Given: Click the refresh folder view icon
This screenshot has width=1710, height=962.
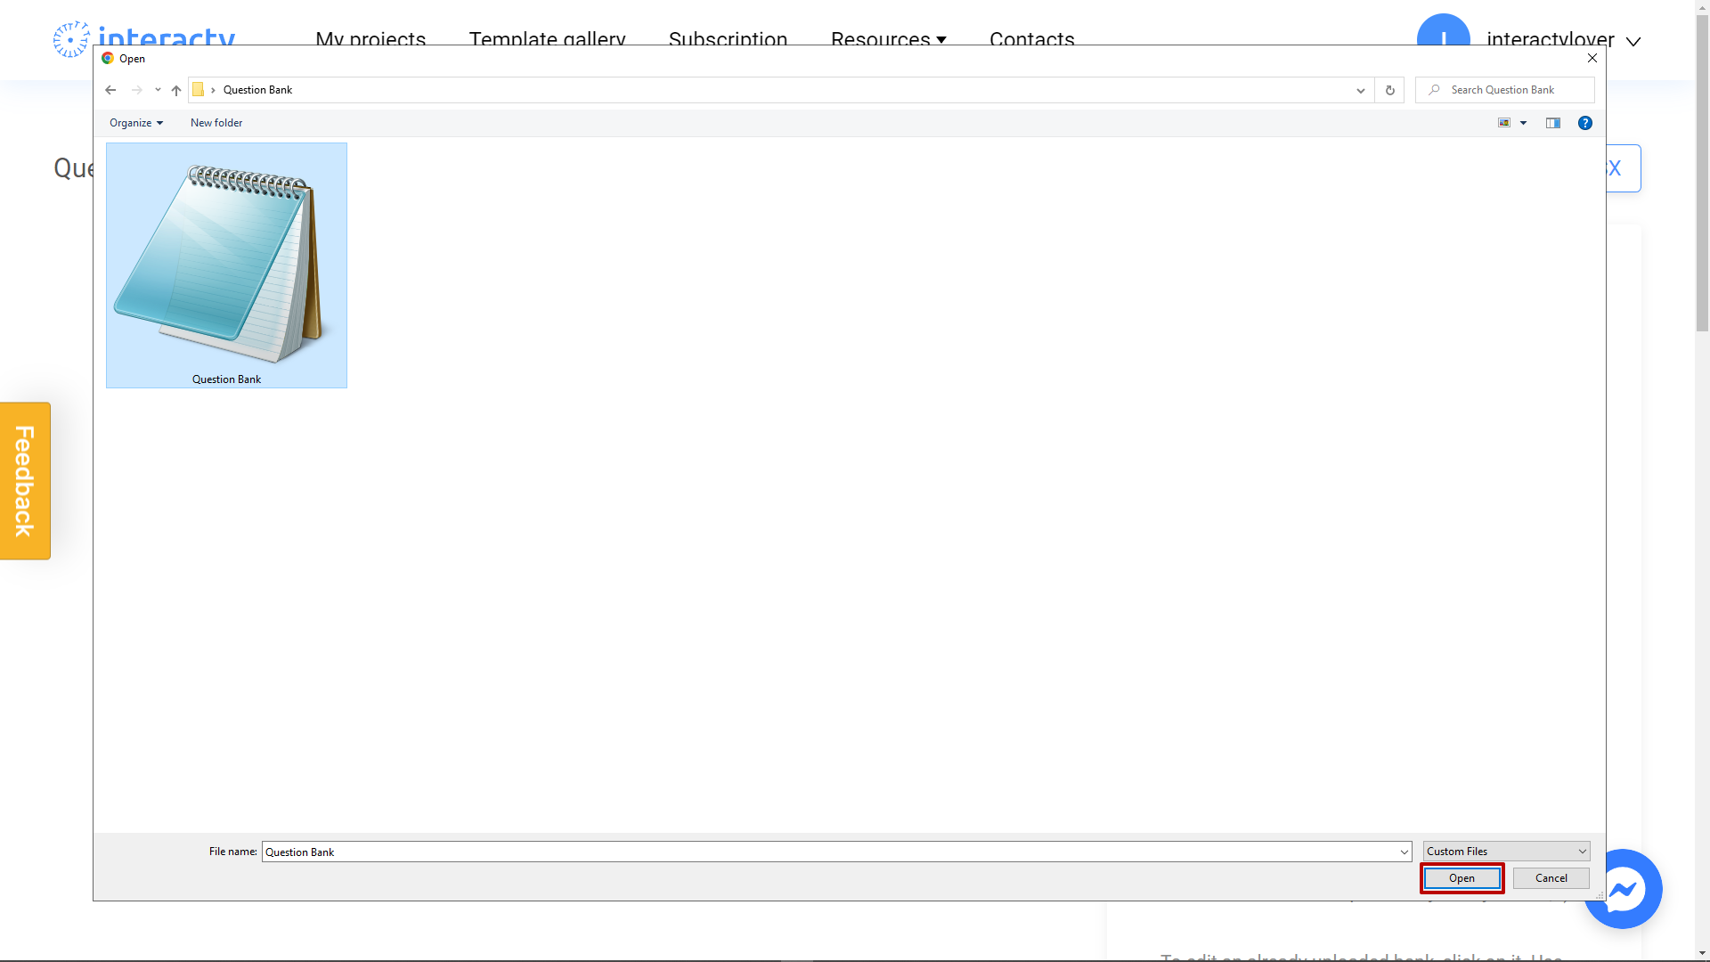Looking at the screenshot, I should 1389,89.
